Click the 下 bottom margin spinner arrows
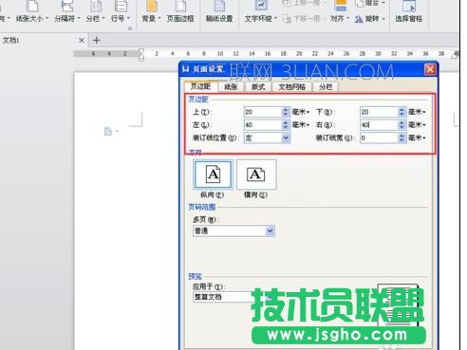Screen dimensions: 467x350 402,112
